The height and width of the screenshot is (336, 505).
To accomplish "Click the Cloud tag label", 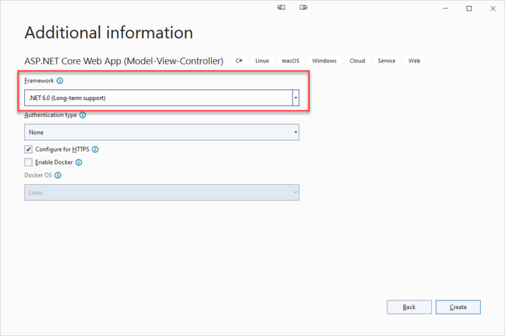I will pos(357,60).
